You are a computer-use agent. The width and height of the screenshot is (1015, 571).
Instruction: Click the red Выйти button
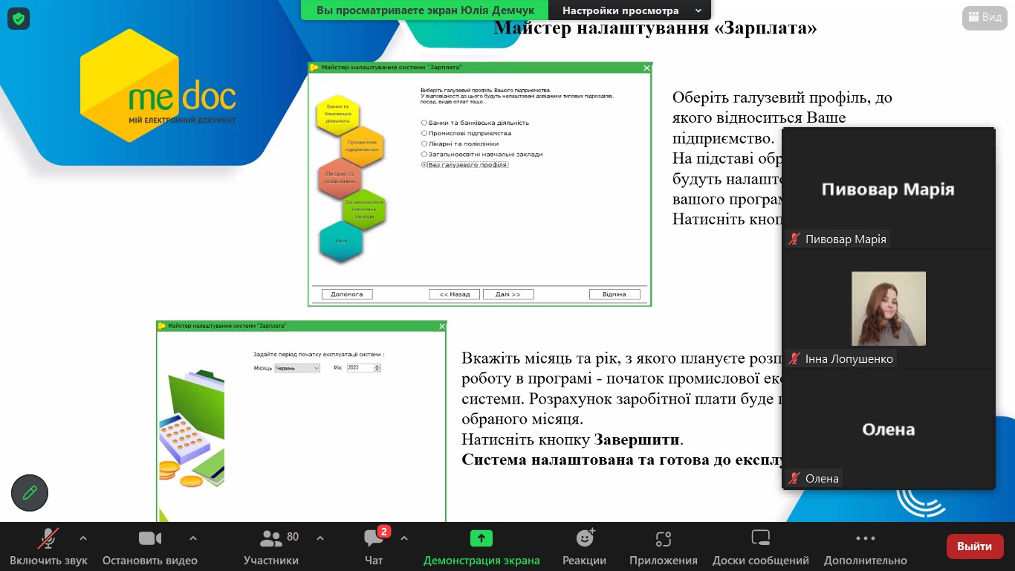pyautogui.click(x=974, y=546)
